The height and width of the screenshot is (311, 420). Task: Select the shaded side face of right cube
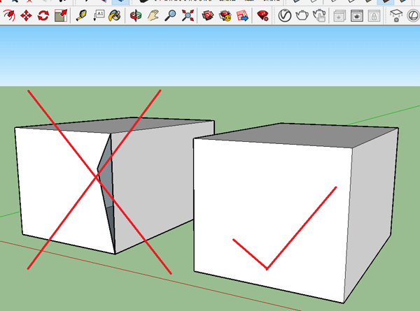(x=372, y=214)
